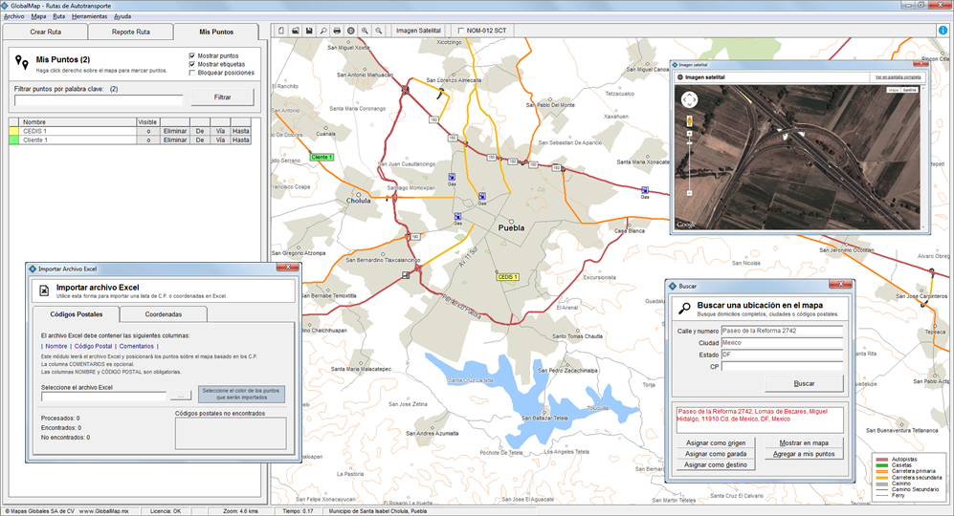Click Asignar como origen
This screenshot has width=954, height=516.
pos(716,443)
